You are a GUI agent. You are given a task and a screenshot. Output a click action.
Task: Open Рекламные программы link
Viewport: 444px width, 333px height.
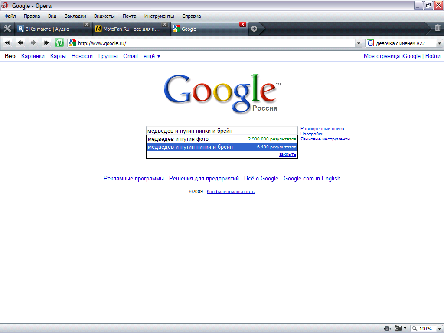click(134, 178)
